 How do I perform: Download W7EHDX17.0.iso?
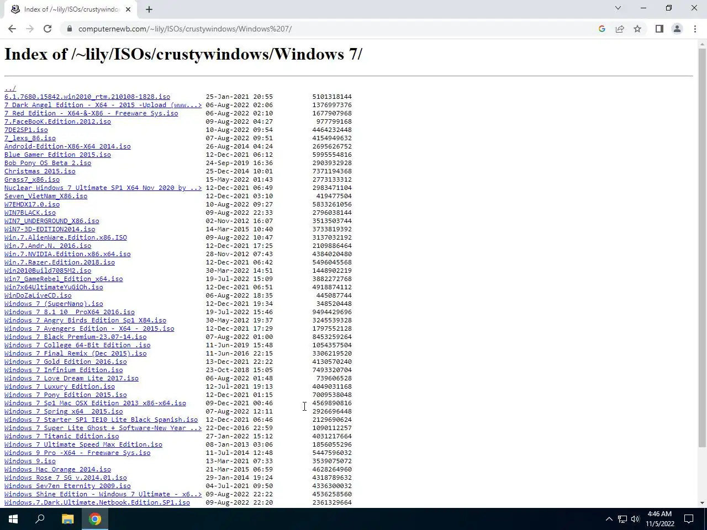(32, 204)
